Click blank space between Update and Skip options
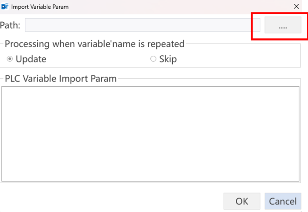The height and width of the screenshot is (212, 308). point(98,59)
